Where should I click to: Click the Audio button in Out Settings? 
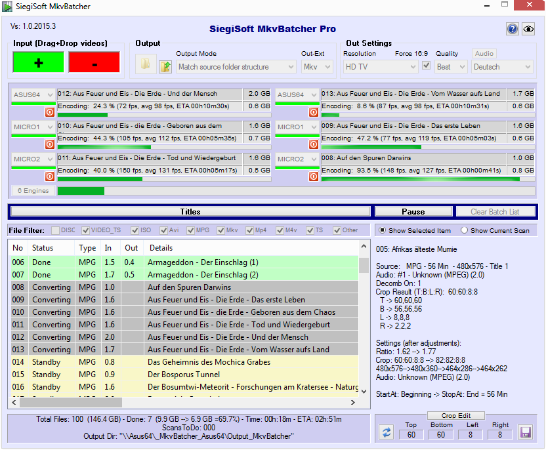pyautogui.click(x=484, y=54)
